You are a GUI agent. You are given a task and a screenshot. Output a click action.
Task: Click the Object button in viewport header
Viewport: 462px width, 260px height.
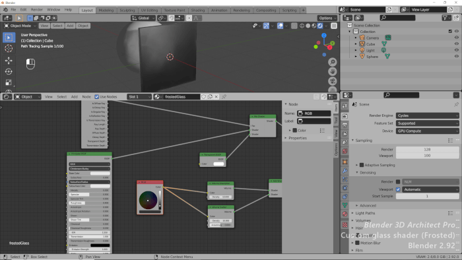coord(83,26)
